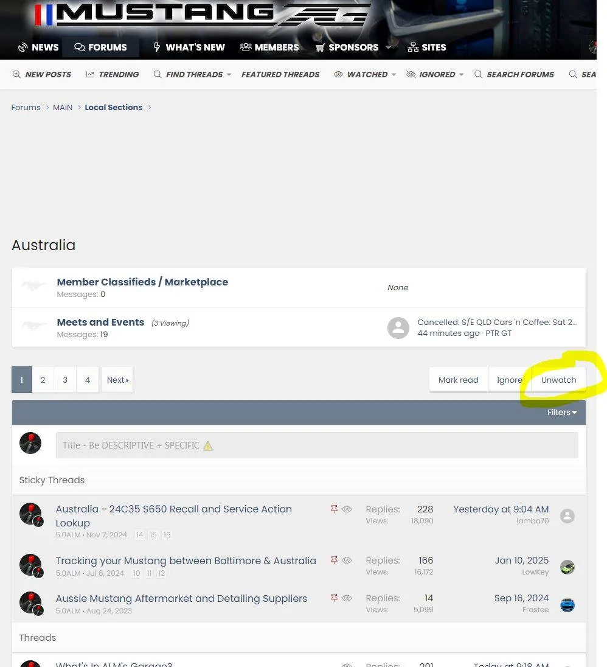Open your user avatar beside Title field
This screenshot has width=607, height=667.
pyautogui.click(x=30, y=443)
